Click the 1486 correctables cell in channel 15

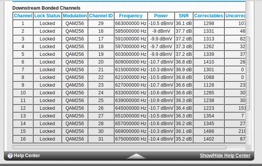click(208, 131)
